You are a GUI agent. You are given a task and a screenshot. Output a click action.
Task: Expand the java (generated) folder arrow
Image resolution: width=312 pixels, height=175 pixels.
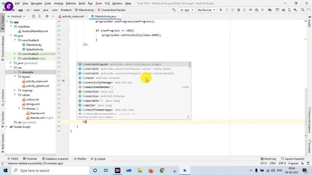[x=11, y=63]
